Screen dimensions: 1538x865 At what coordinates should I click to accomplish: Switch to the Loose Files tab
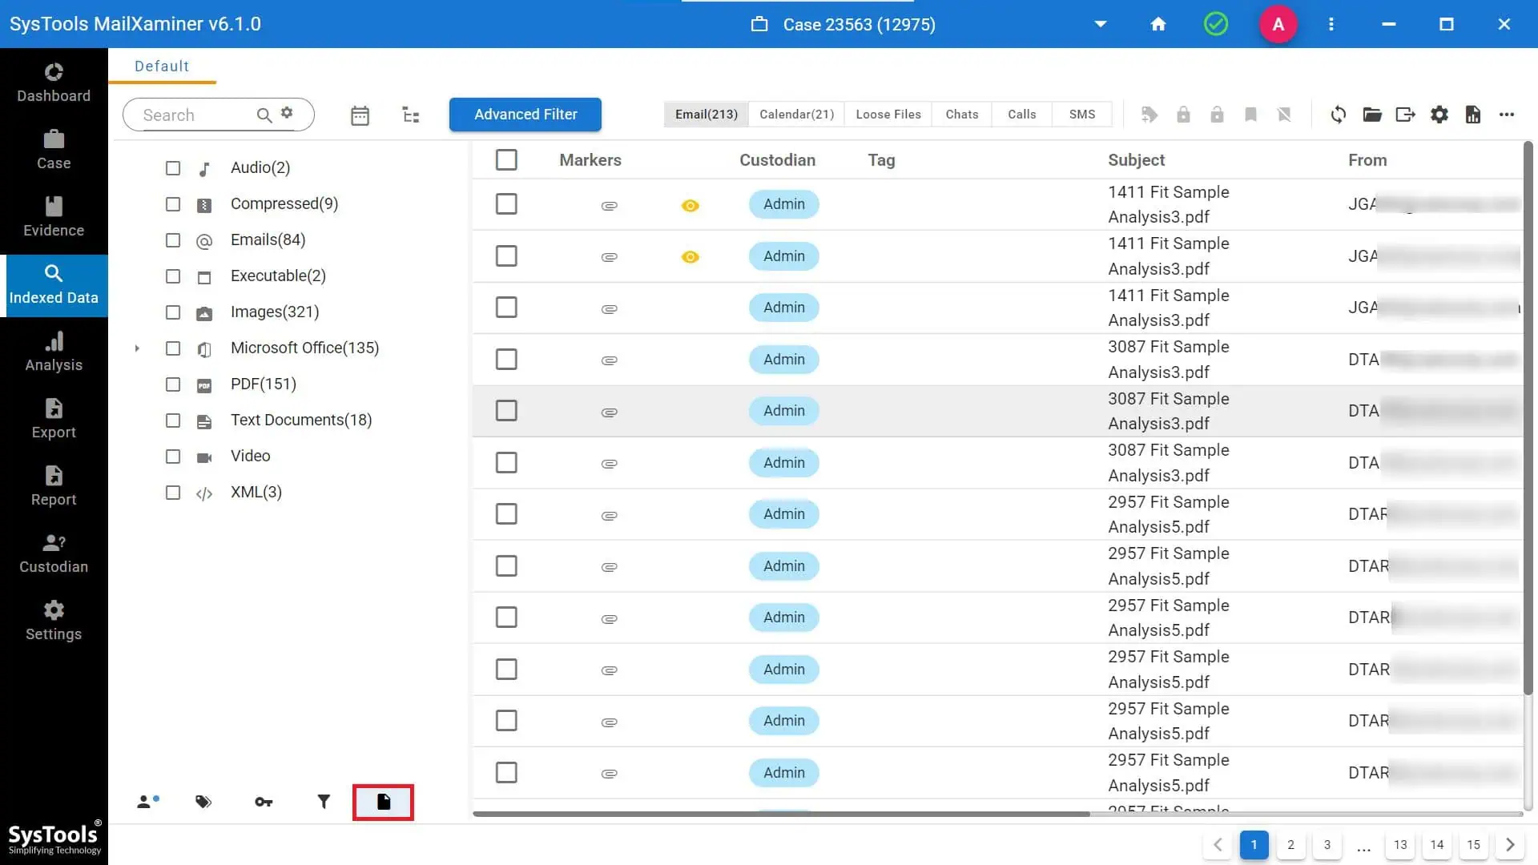(888, 115)
